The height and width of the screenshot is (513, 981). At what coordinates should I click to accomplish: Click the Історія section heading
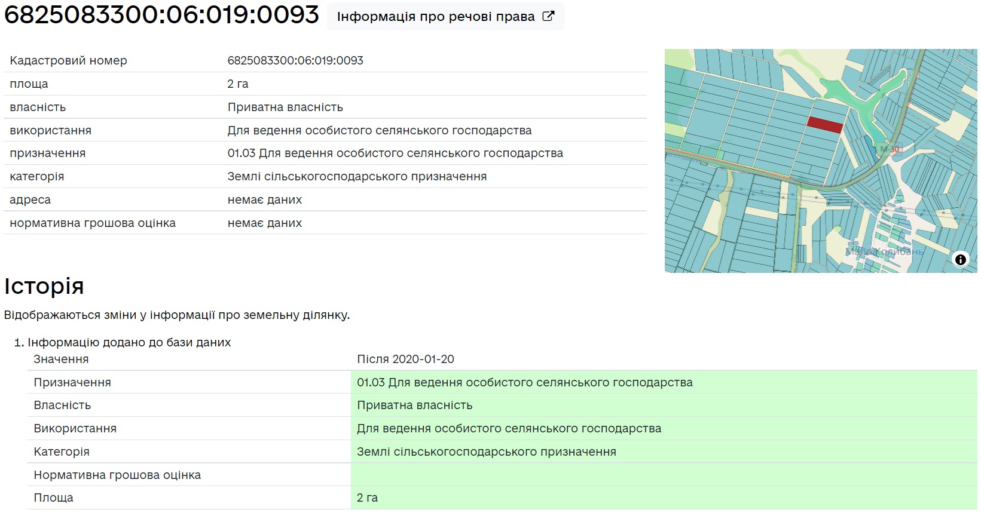coord(44,286)
